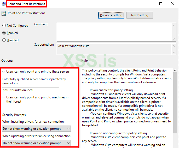Screen dimensions: 179x148
Task: Open the existing connection driver update dropdown
Action: (x=36, y=143)
